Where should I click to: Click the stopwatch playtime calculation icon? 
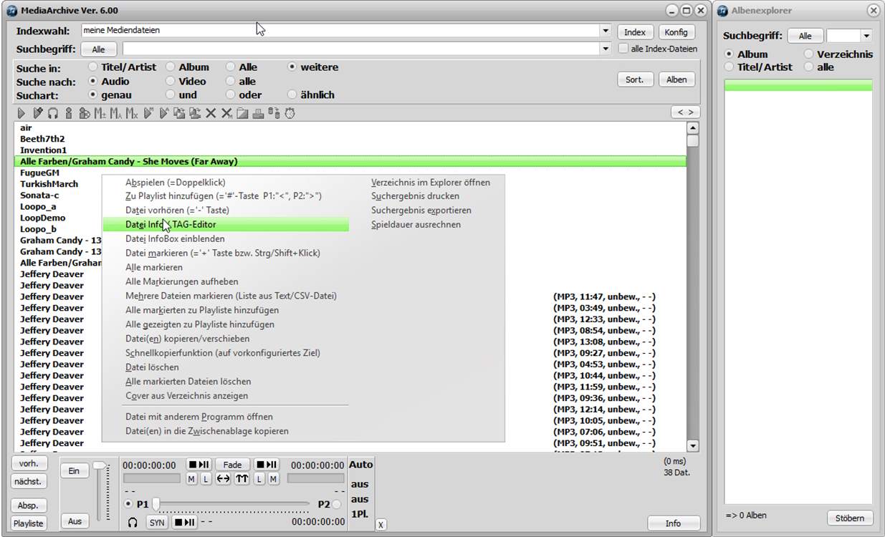[x=290, y=113]
